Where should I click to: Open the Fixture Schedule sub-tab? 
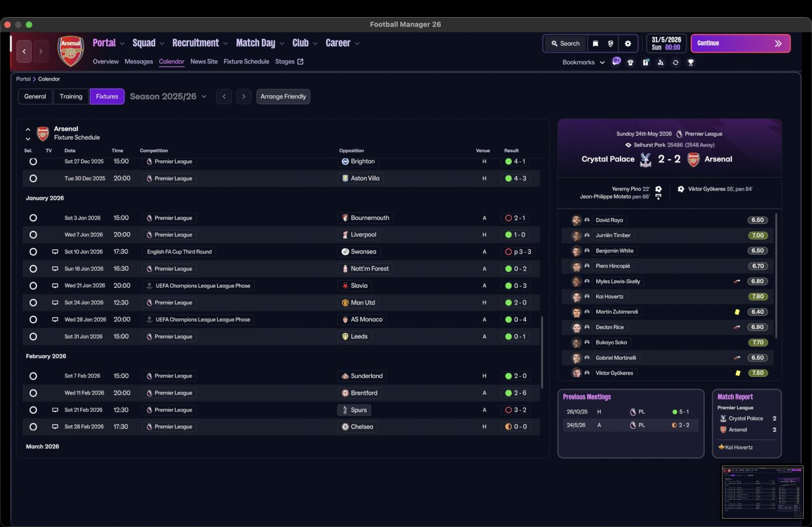[x=246, y=62]
